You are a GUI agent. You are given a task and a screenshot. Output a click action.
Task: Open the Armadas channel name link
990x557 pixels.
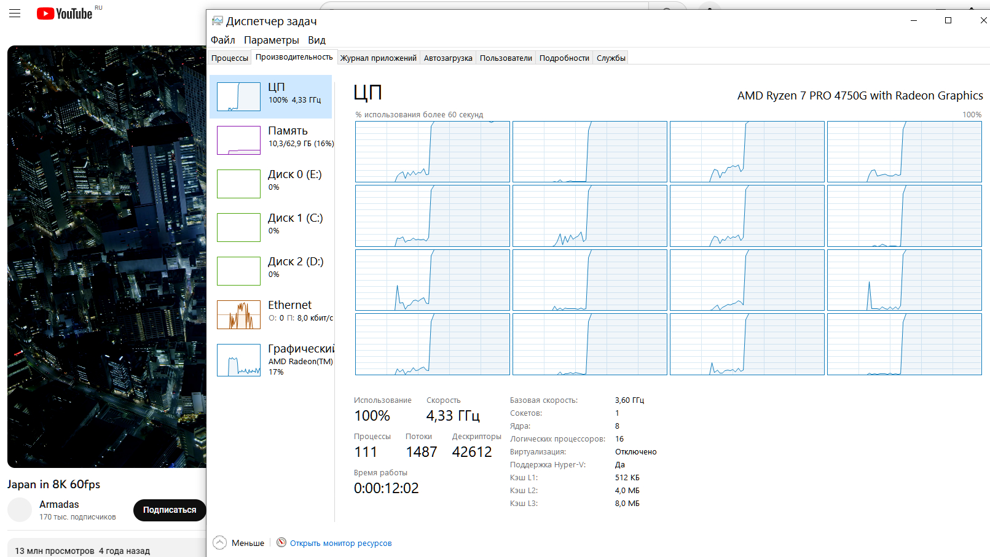pos(59,504)
